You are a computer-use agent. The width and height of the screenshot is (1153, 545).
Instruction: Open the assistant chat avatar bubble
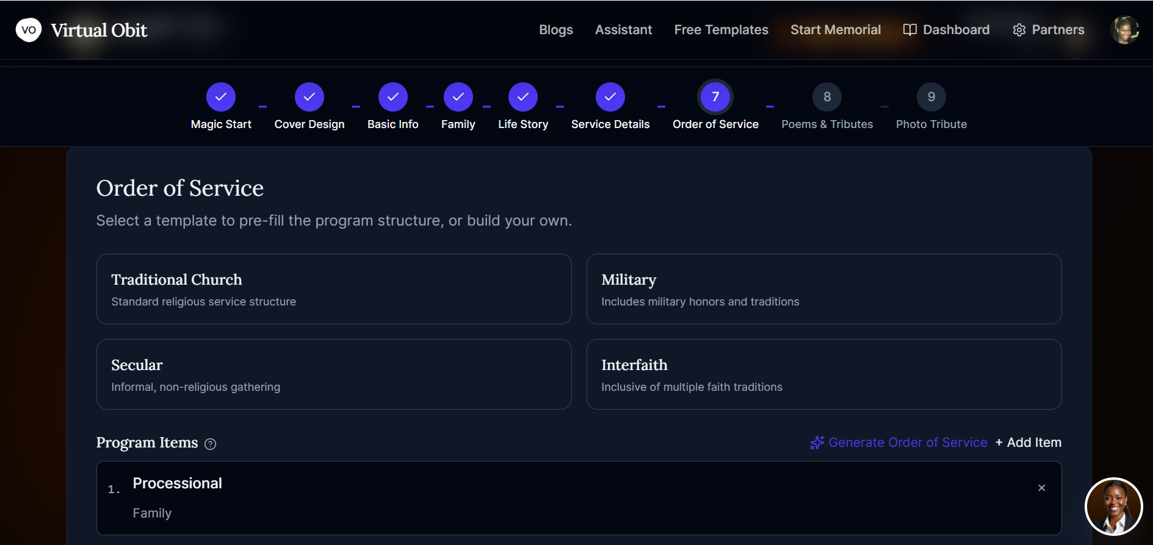click(1113, 506)
